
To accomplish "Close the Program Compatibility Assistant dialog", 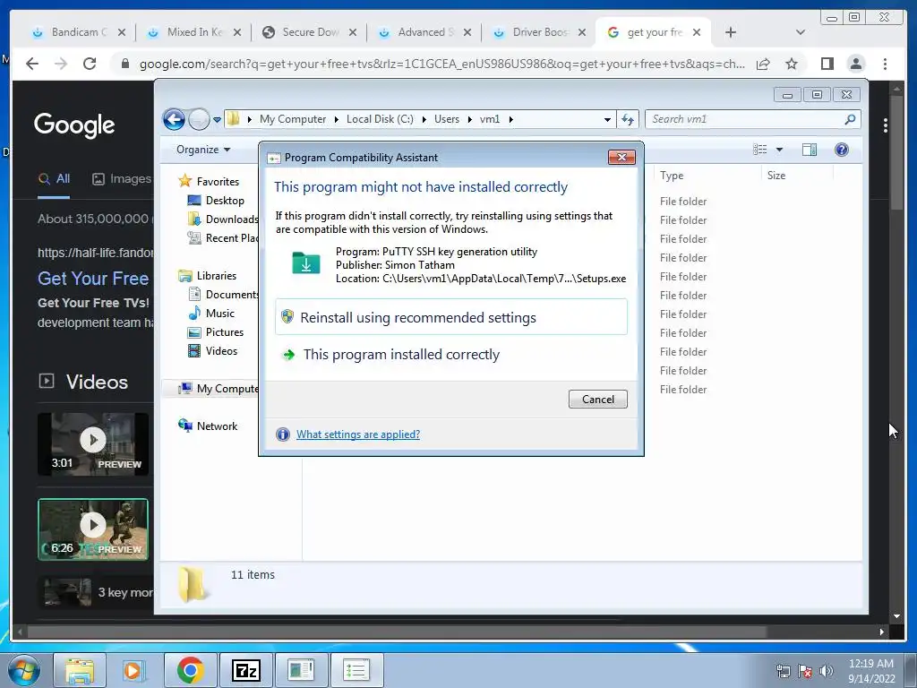I will (621, 157).
